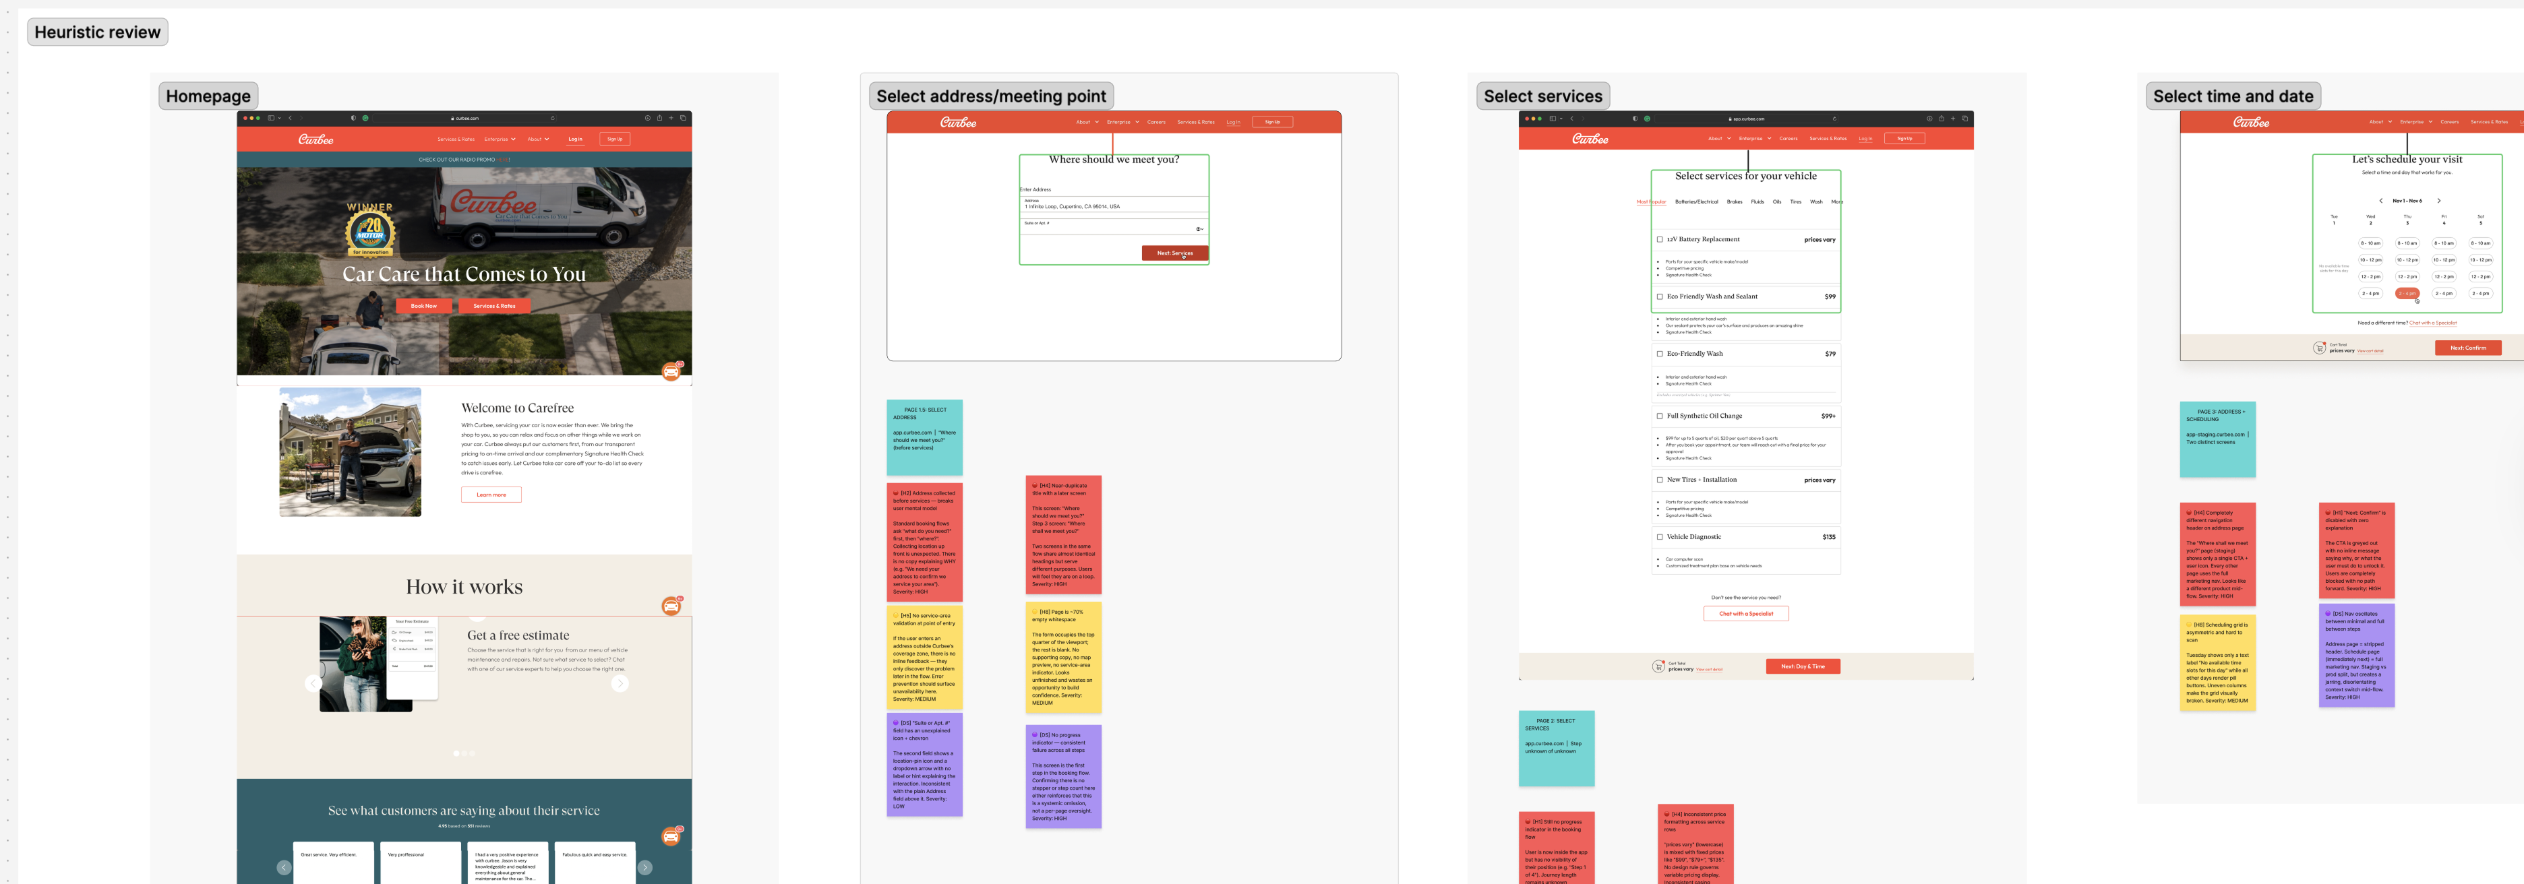This screenshot has width=2524, height=884.
Task: Click the Curbee logo in the Select services frame
Action: (x=1589, y=139)
